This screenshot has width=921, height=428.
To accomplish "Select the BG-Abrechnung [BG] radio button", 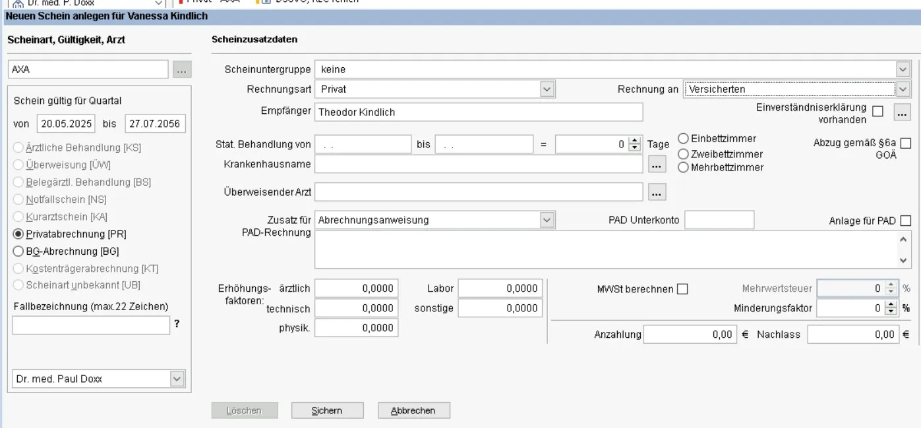I will (18, 252).
